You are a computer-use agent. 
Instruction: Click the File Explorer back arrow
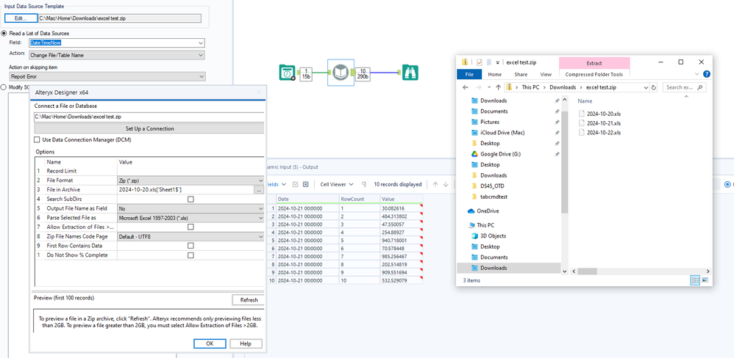tap(466, 87)
